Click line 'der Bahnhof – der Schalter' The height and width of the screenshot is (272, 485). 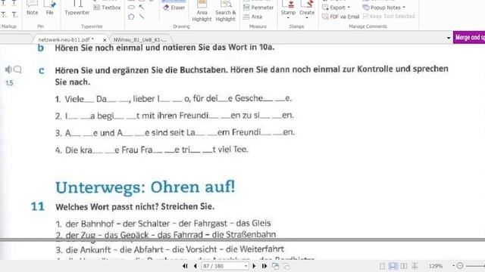pyautogui.click(x=164, y=224)
